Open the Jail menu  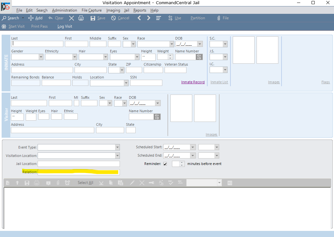pyautogui.click(x=126, y=10)
